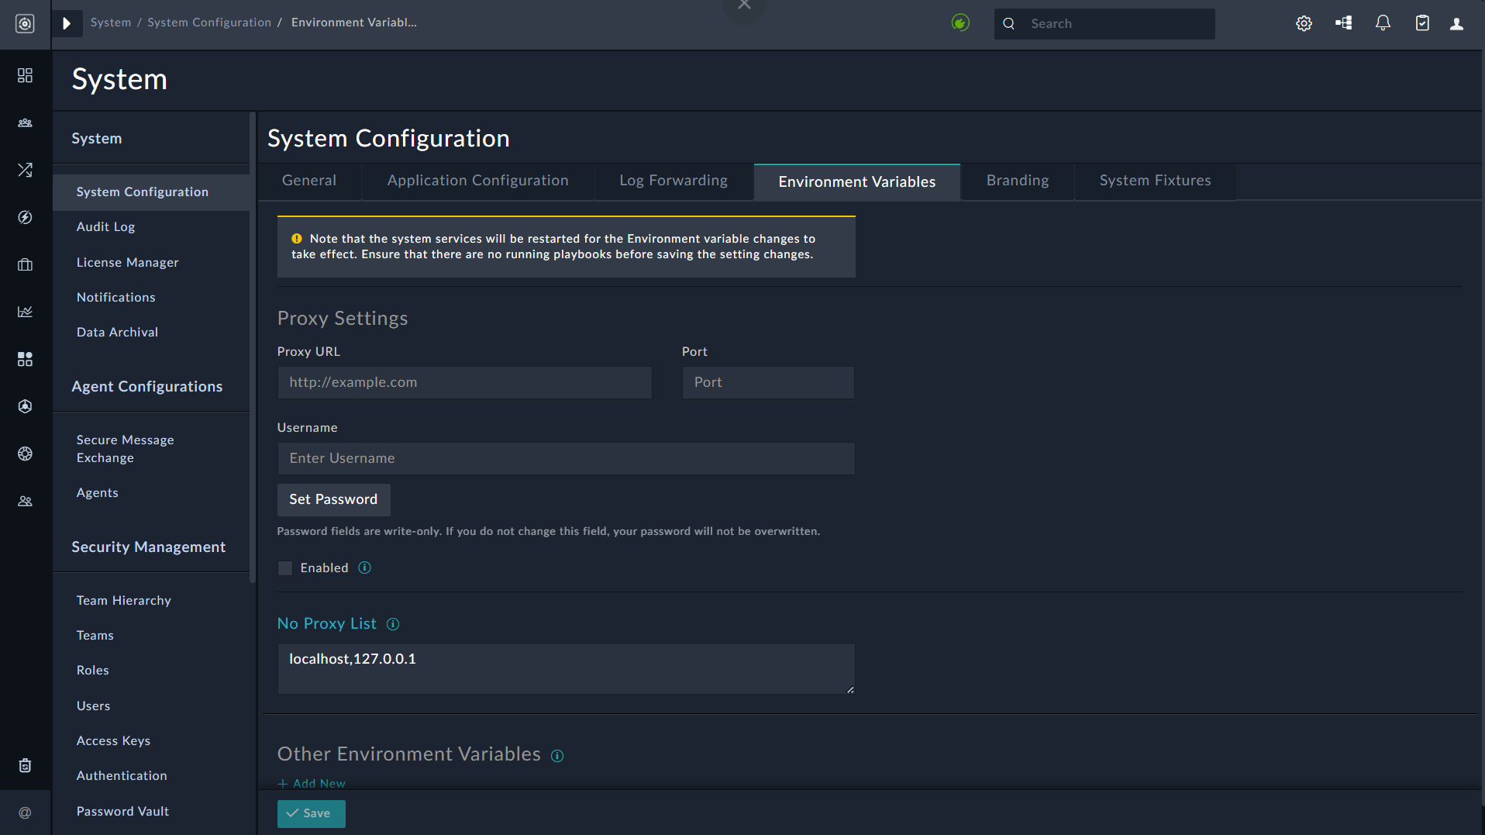Open the settings gear in the top bar
The height and width of the screenshot is (835, 1485).
pos(1304,23)
